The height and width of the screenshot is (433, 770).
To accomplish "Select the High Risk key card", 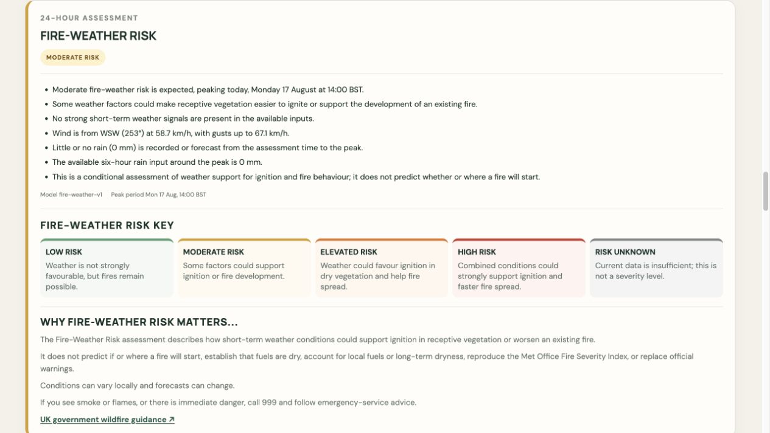I will (x=519, y=268).
